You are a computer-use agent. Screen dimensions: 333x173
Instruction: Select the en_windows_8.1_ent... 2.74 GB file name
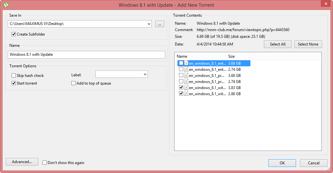tap(208, 70)
